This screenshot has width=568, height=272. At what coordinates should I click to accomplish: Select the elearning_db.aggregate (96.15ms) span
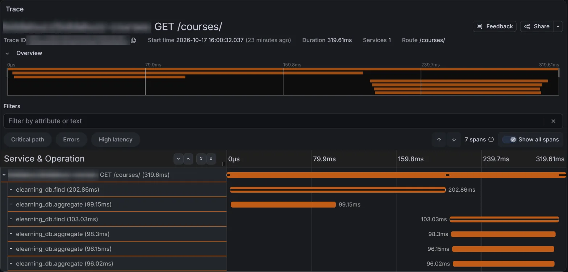click(x=117, y=249)
